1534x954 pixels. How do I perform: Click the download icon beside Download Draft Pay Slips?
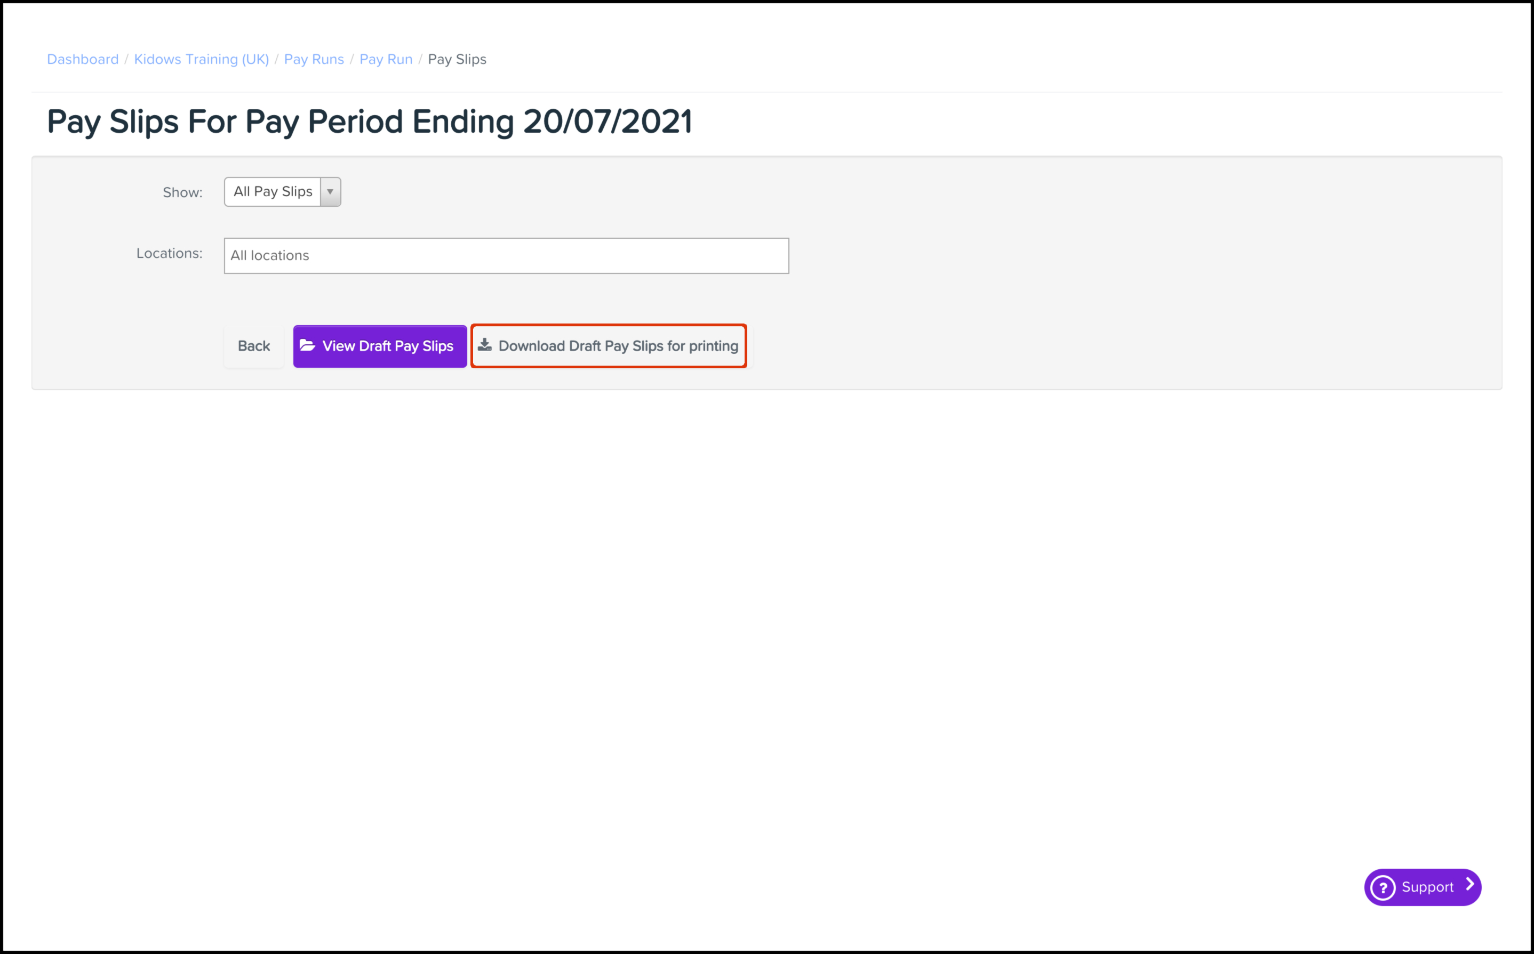[x=485, y=344]
